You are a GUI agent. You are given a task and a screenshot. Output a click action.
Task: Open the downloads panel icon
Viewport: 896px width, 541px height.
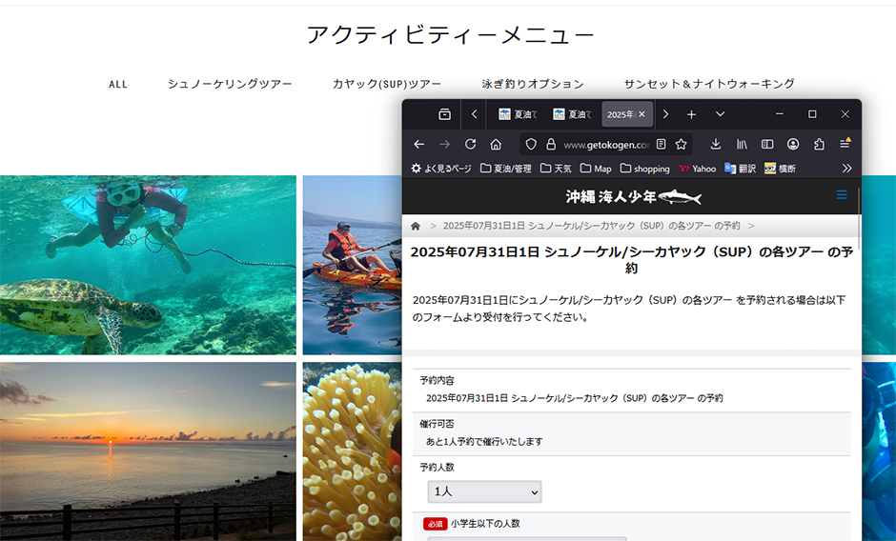click(716, 144)
